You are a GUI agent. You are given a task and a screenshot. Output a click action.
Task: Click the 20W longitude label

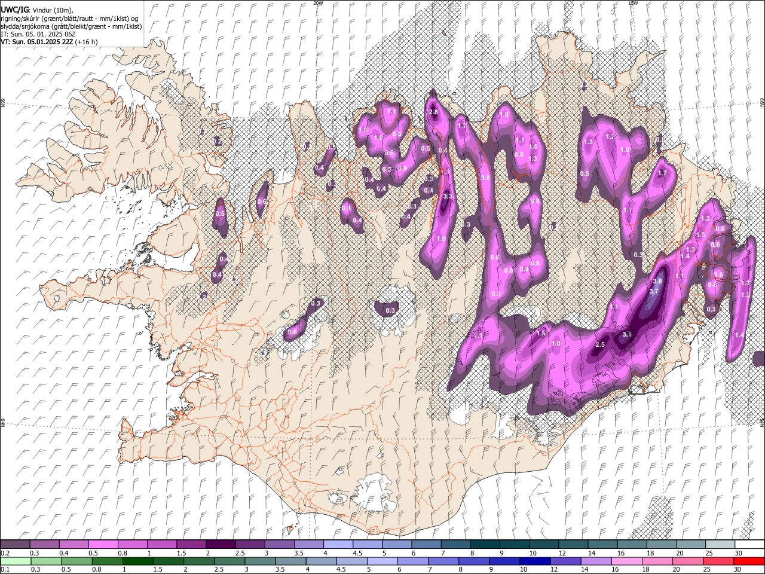coord(317,3)
